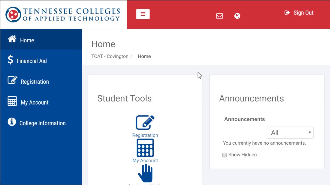Click the globe icon in header

pos(237,16)
